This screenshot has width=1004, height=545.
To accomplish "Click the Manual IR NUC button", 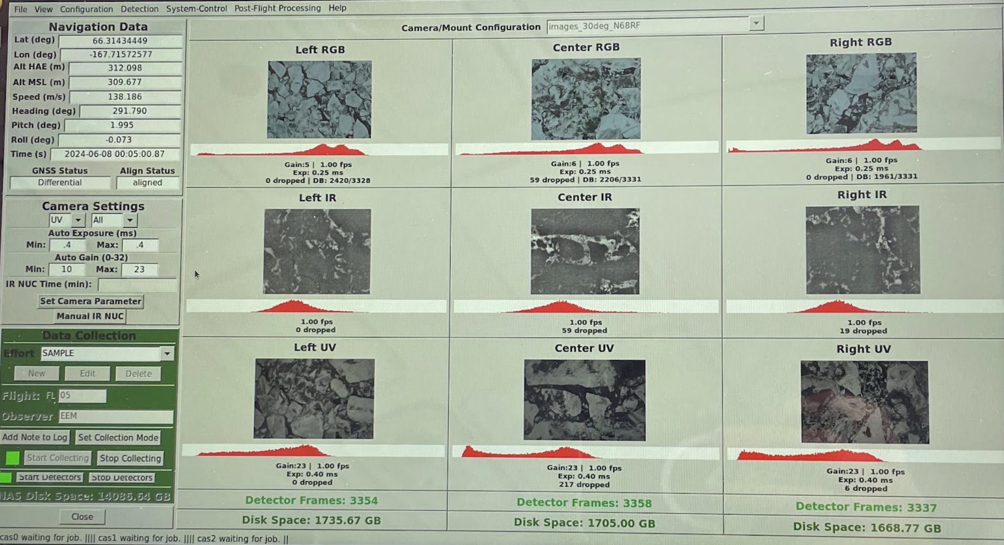I will 90,316.
